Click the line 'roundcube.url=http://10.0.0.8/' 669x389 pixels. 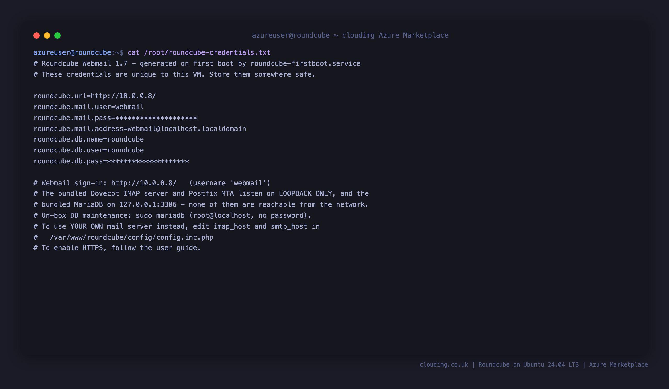click(x=95, y=96)
